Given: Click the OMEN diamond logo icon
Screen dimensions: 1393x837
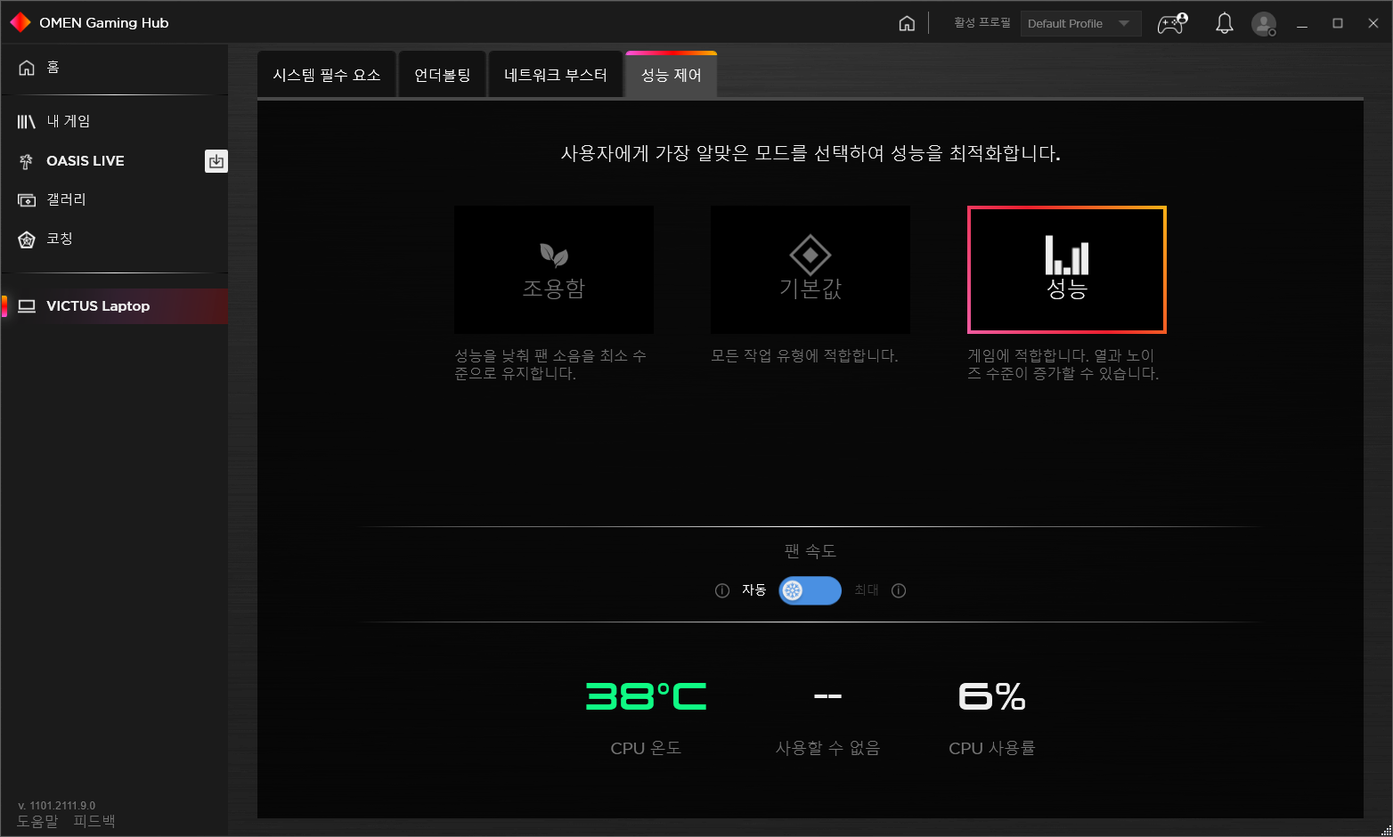Looking at the screenshot, I should pos(20,22).
